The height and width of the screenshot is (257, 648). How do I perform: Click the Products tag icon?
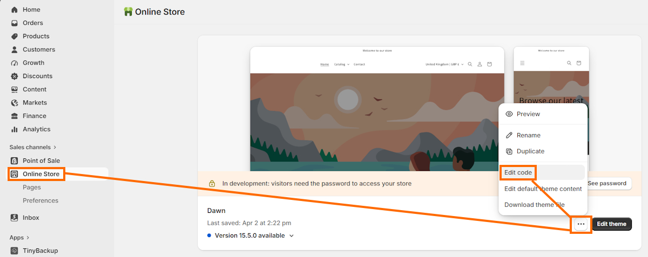pos(15,36)
